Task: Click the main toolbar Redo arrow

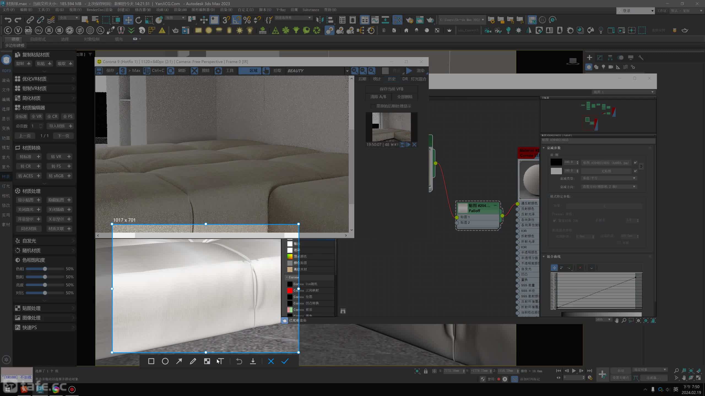Action: click(x=18, y=20)
